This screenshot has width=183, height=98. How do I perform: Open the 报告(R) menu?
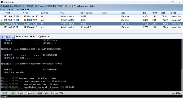[60, 6]
